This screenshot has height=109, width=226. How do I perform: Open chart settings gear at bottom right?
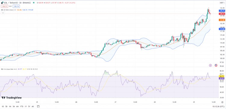pyautogui.click(x=222, y=102)
